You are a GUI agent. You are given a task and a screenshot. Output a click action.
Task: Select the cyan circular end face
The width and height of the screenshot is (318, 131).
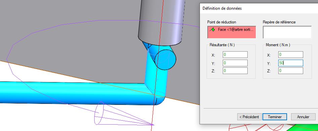coord(165,60)
